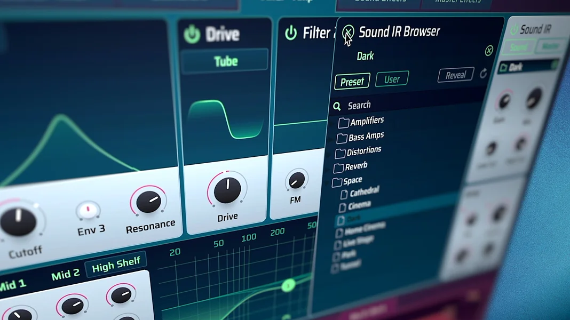Clear the selected Dark preset with the X icon
This screenshot has height=320, width=570.
(x=489, y=51)
